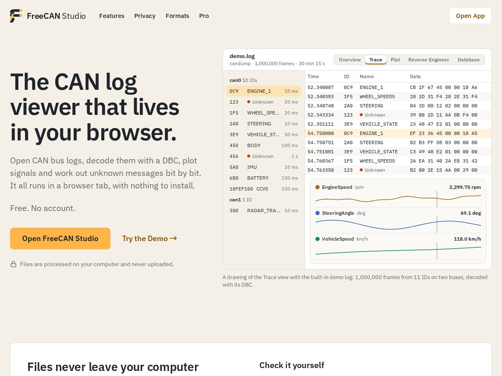The width and height of the screenshot is (502, 376).
Task: Click the Files never leave your computer heading
Action: pyautogui.click(x=113, y=367)
